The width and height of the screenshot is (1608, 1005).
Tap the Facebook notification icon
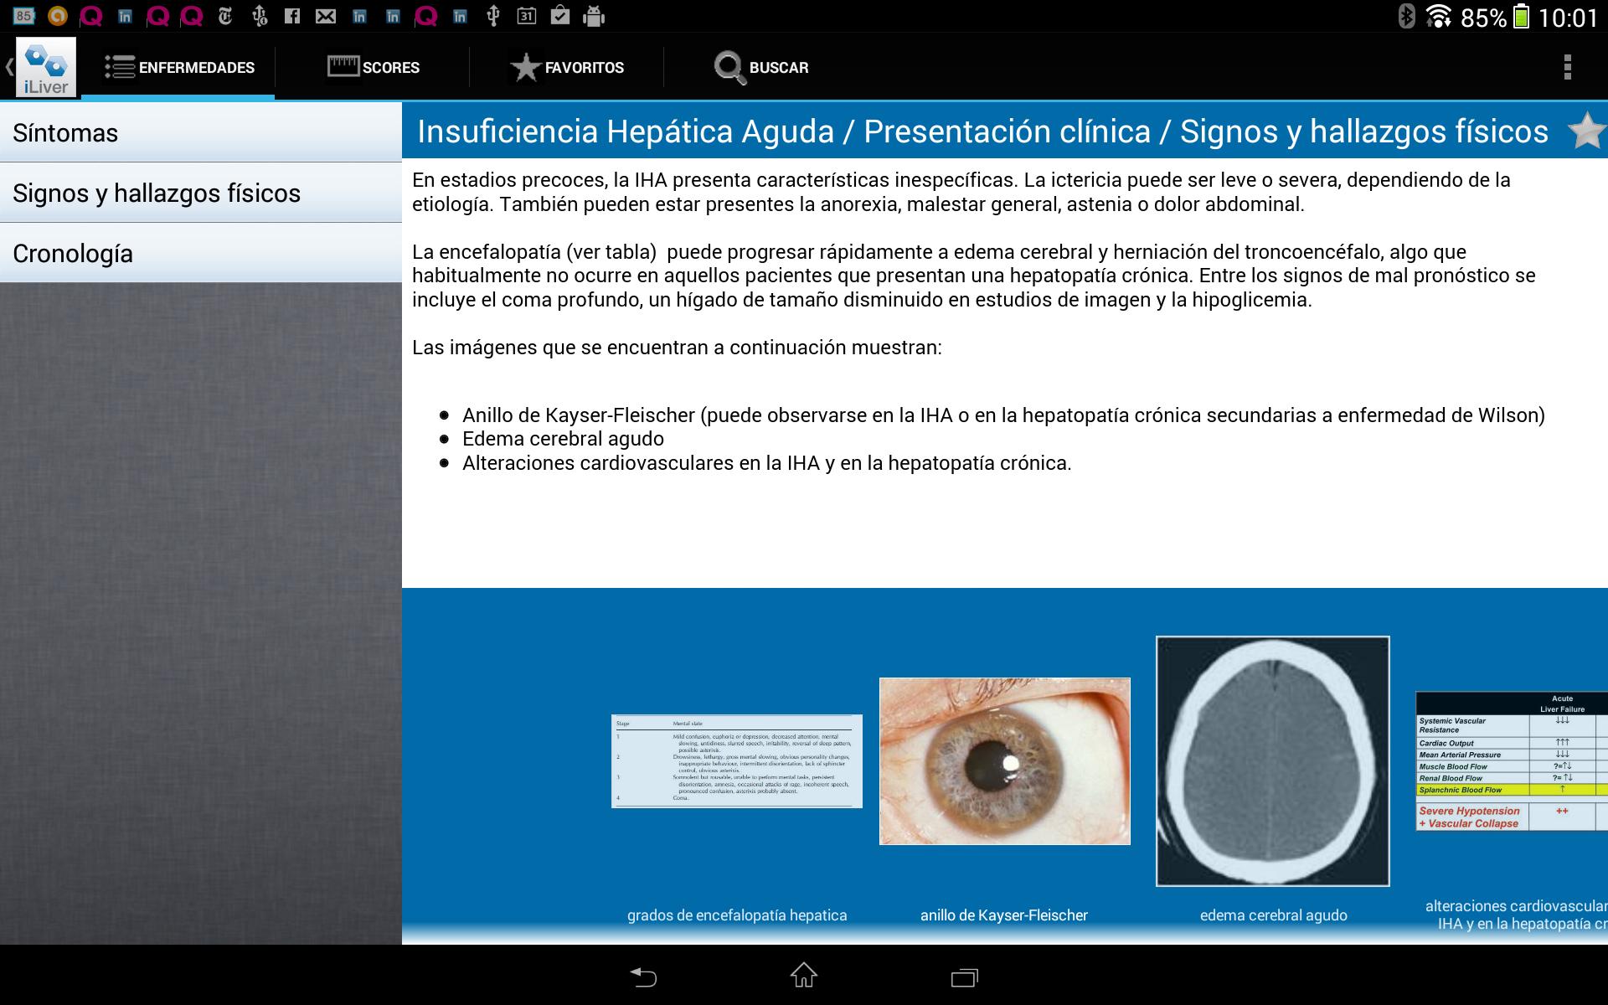(292, 16)
